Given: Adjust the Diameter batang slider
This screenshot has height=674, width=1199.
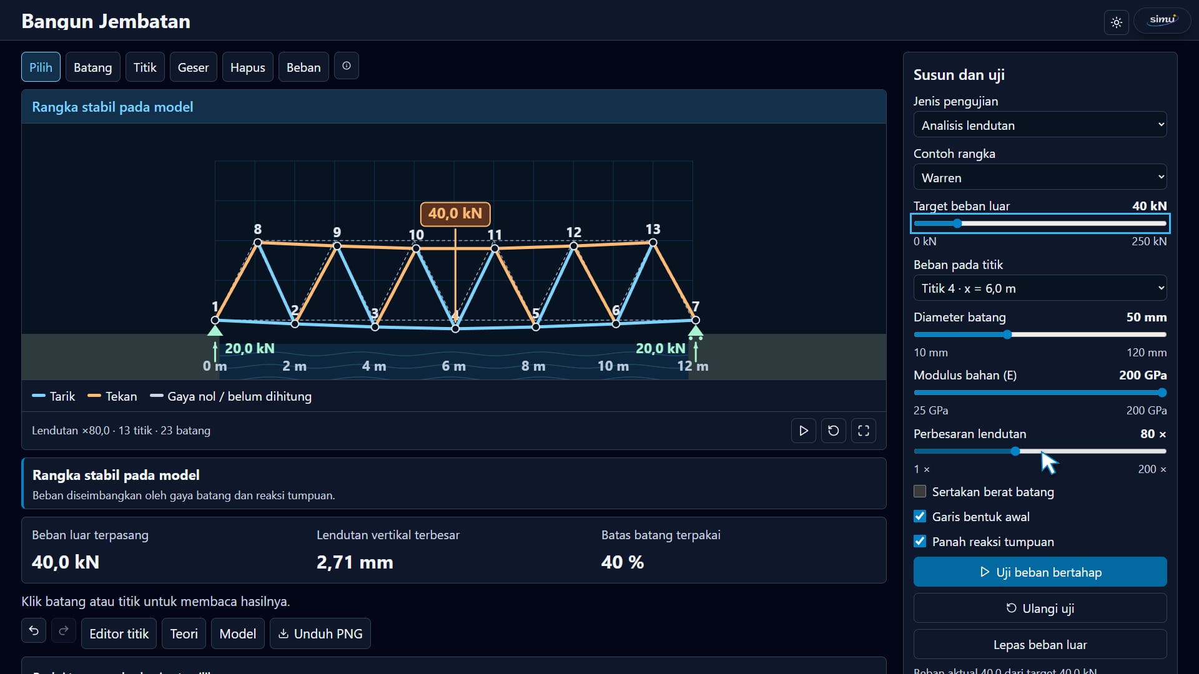Looking at the screenshot, I should tap(1040, 335).
